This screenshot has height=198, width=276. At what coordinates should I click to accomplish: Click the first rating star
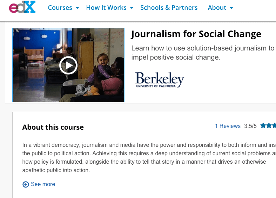point(263,126)
